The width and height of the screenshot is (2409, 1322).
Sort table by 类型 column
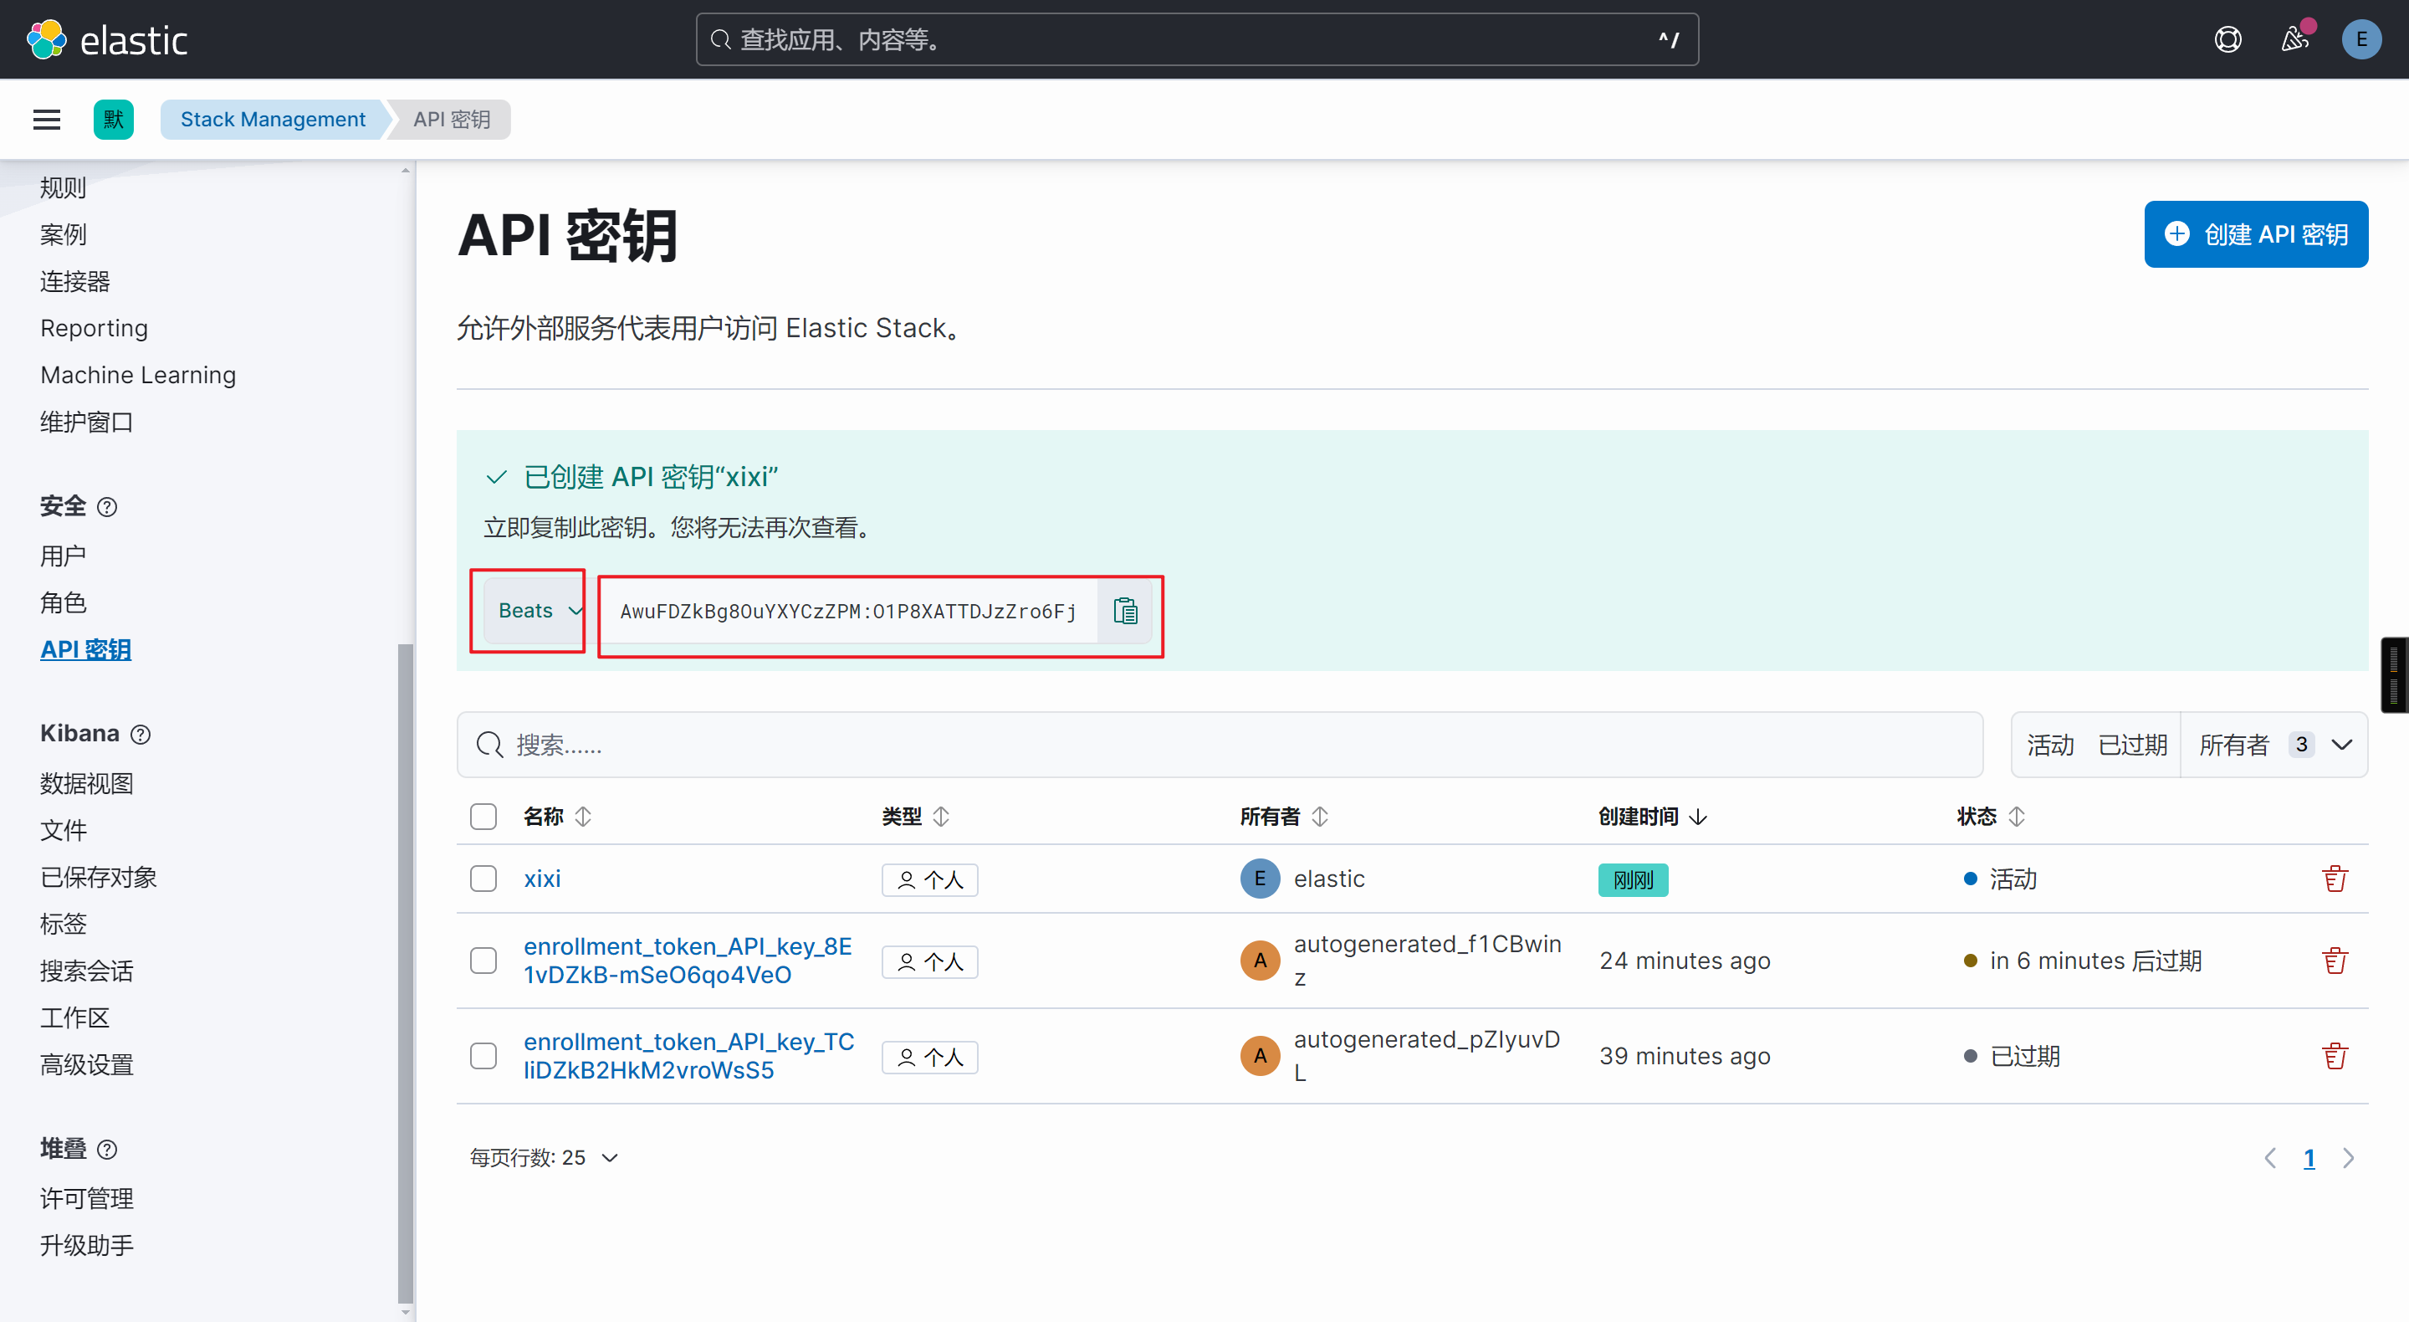(916, 817)
